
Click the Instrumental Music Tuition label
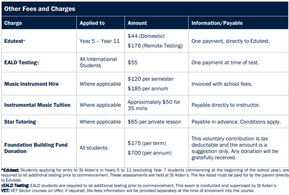click(x=38, y=105)
